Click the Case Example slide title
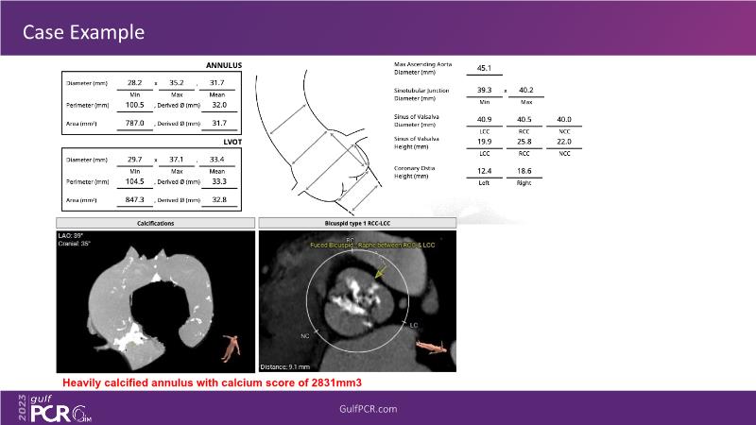This screenshot has height=425, width=756. coord(84,32)
